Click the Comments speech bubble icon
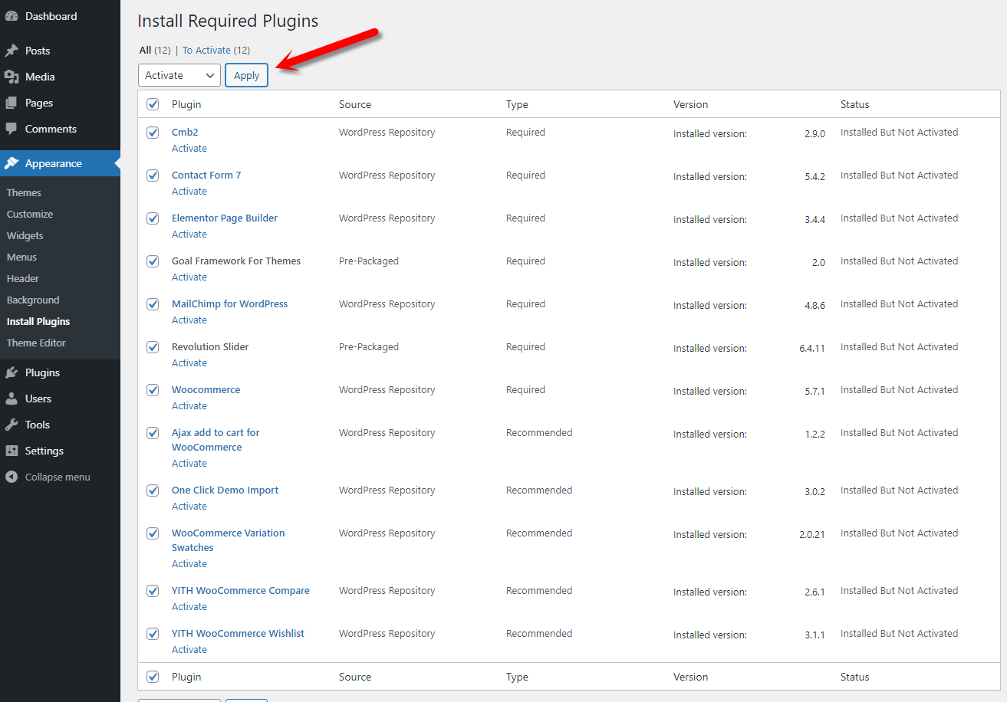 coord(12,129)
